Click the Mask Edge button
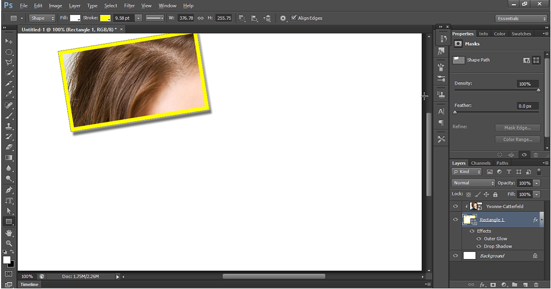551x289 pixels. click(x=517, y=128)
